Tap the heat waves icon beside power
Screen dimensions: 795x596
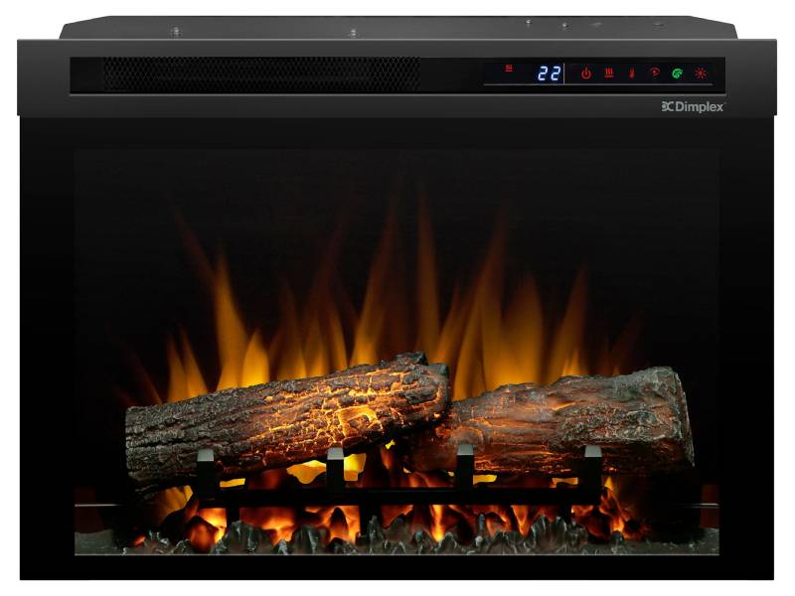[608, 74]
